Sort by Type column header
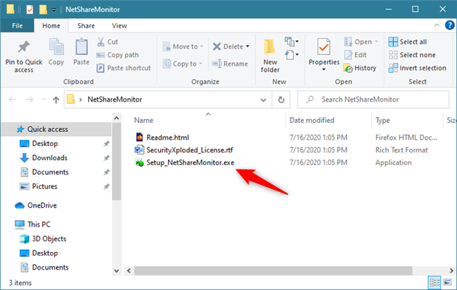 (382, 121)
